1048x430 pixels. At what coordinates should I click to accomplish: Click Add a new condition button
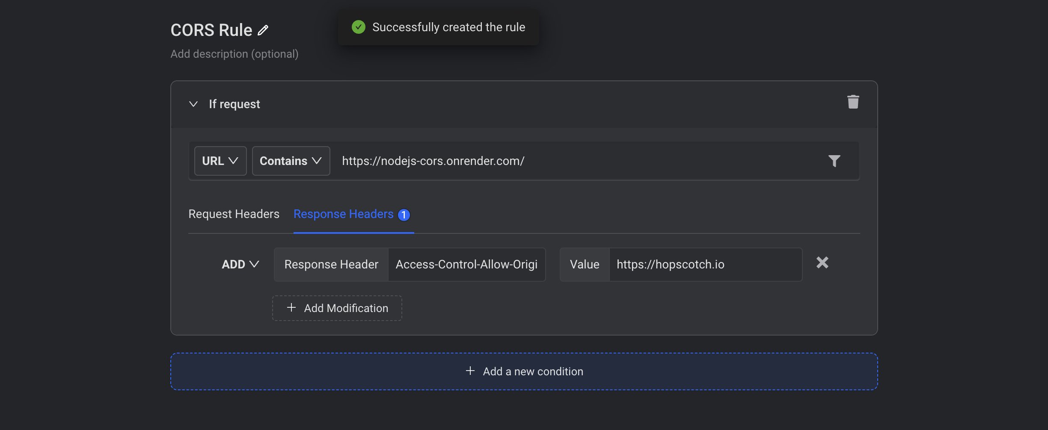[524, 371]
